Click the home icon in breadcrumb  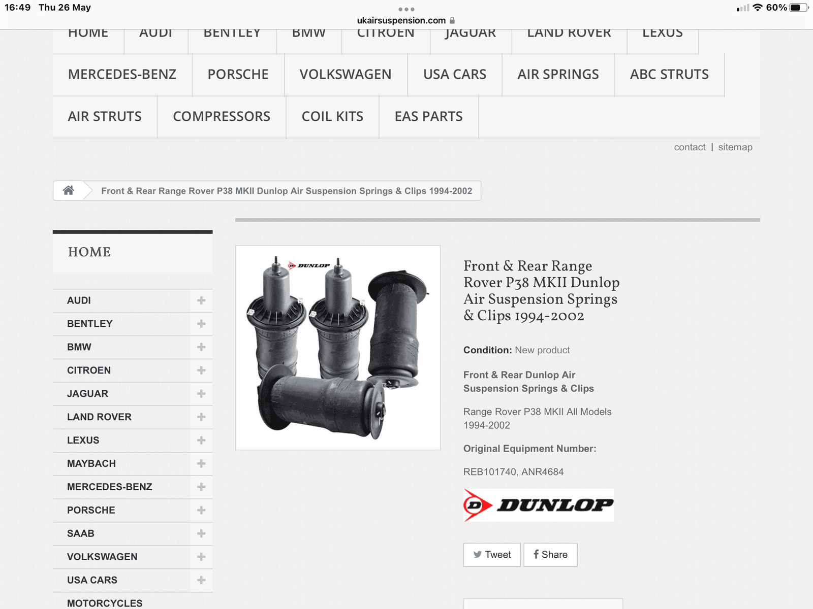tap(68, 190)
